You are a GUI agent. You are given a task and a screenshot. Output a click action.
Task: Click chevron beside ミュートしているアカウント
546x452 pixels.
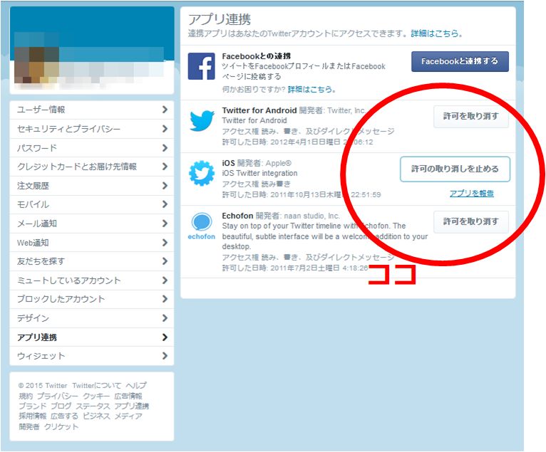(x=165, y=280)
